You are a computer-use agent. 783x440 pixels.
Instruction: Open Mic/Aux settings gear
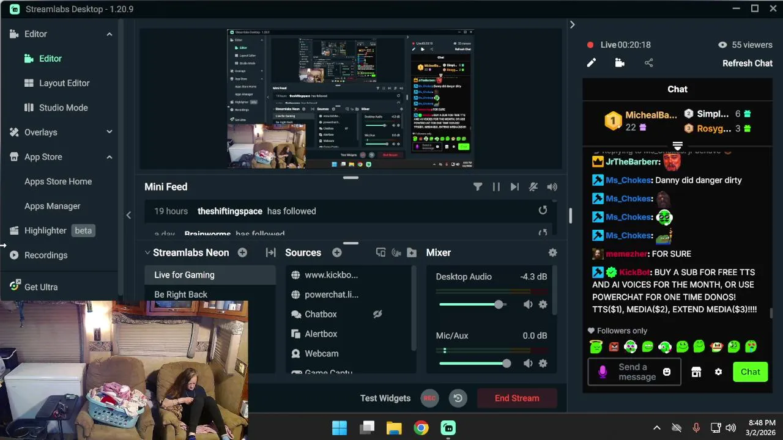[543, 364]
